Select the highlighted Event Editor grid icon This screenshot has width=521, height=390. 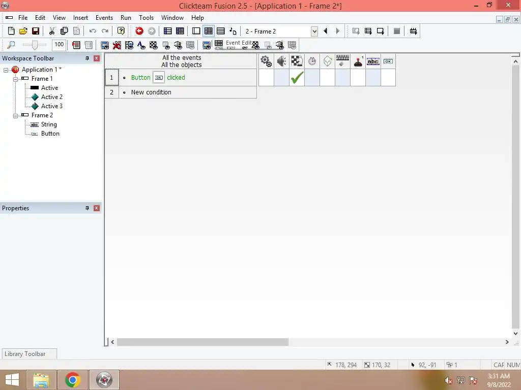click(208, 31)
